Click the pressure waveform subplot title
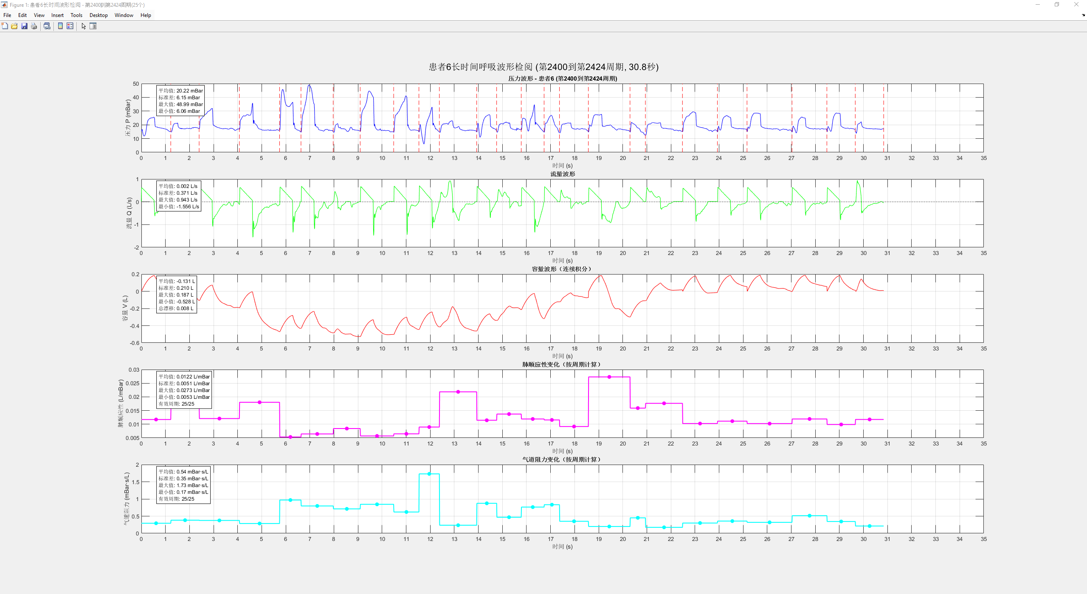The width and height of the screenshot is (1087, 594). 563,78
